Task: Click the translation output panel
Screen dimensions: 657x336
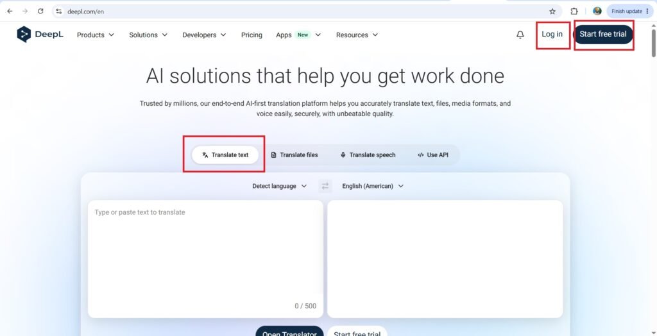Action: tap(445, 259)
